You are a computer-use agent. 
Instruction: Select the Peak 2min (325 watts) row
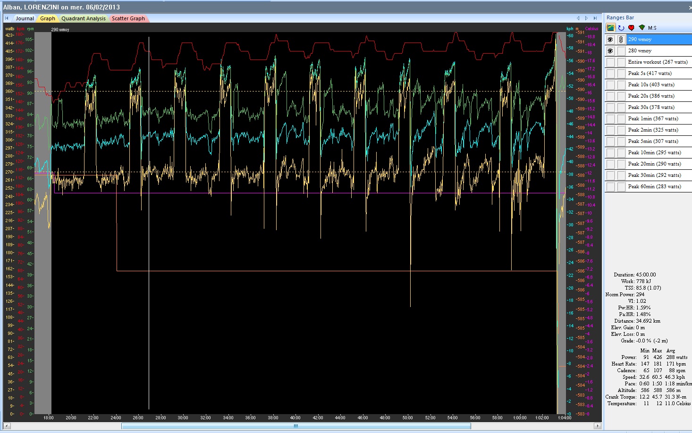click(659, 130)
